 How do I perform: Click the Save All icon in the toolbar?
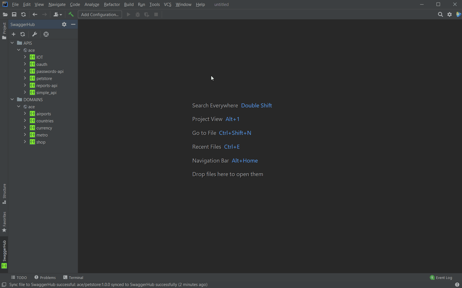point(14,14)
